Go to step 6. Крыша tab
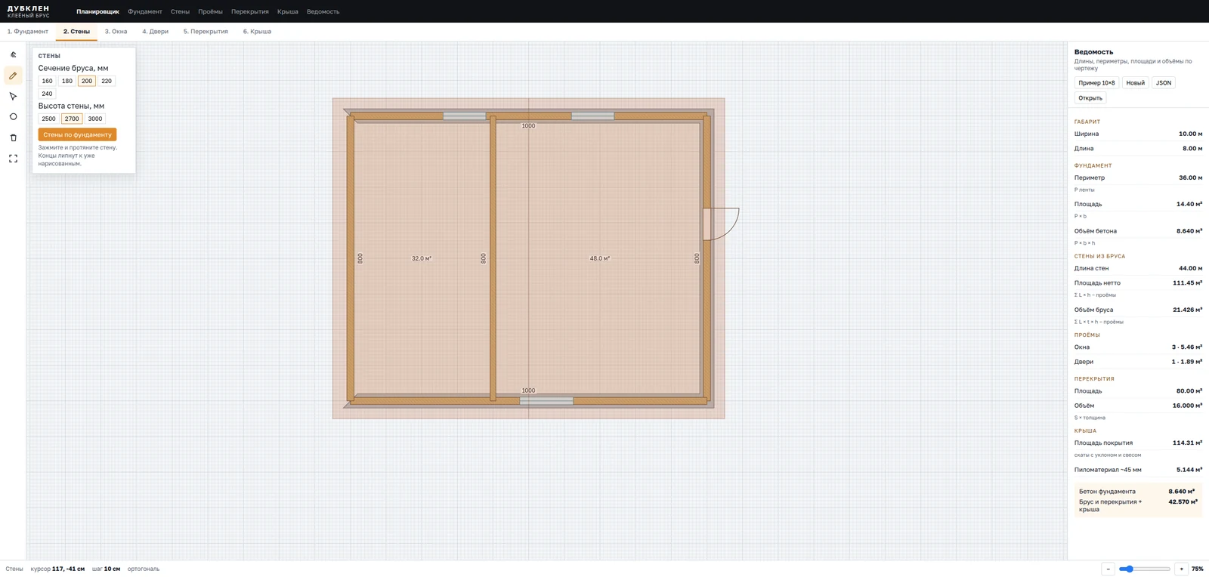The width and height of the screenshot is (1209, 577). click(x=257, y=32)
